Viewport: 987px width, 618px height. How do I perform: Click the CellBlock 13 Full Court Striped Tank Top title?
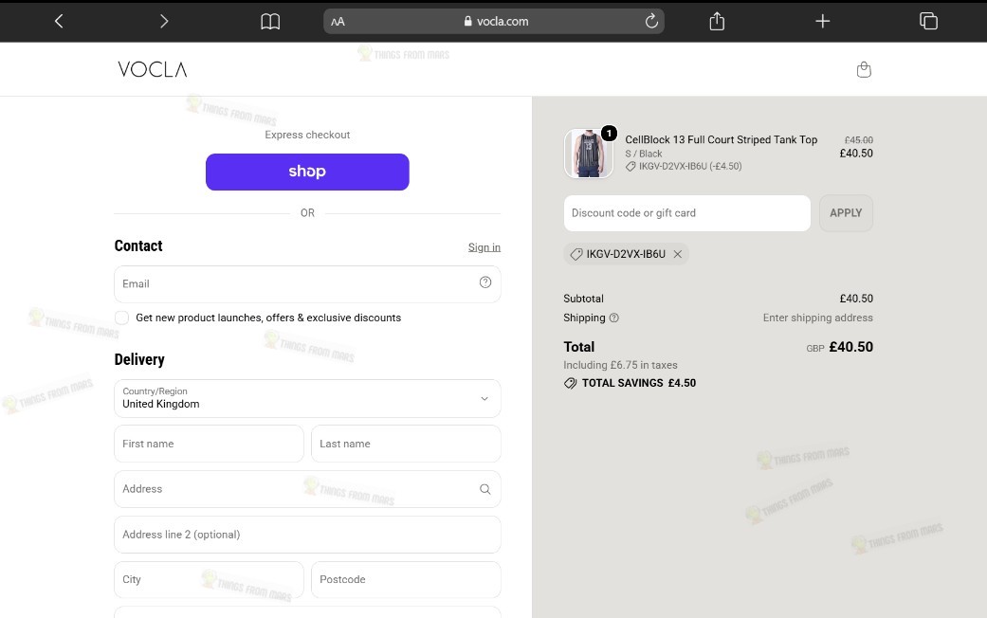[721, 139]
